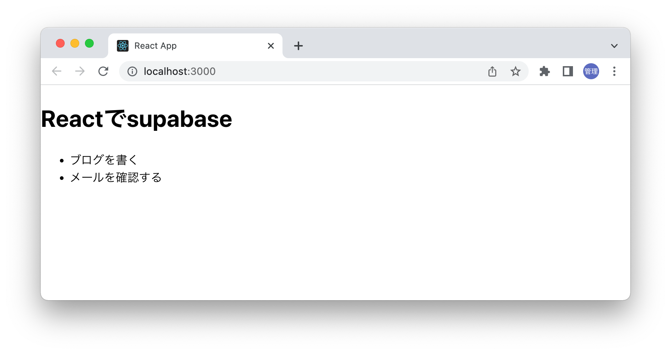Expand the profile avatar labeled 管理

[x=591, y=71]
